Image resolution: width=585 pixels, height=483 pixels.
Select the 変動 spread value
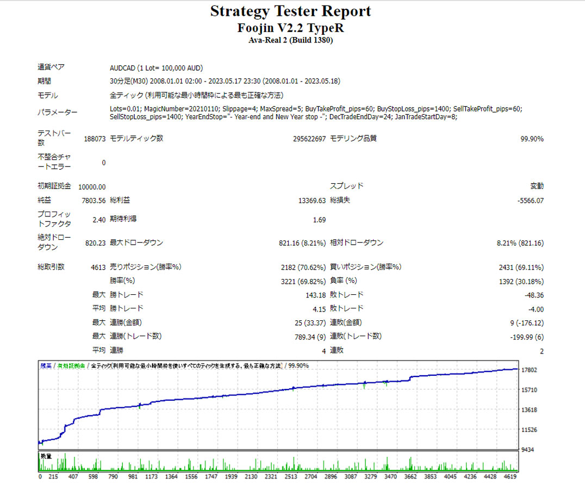tap(537, 186)
